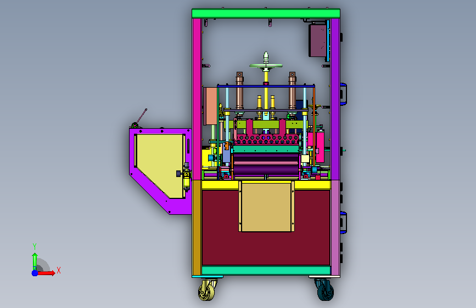476x308 pixels.
Task: Select the lower blue handle on the right side
Action: point(343,223)
